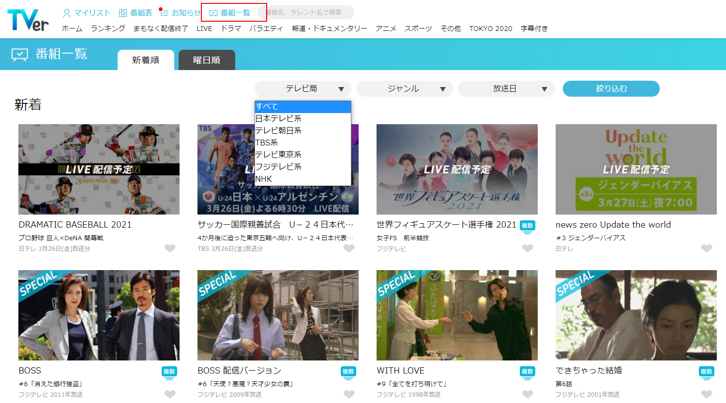Viewport: 726px width, 403px height.
Task: Click ＃6「消えた銀行強盗」 episode text
Action: click(51, 384)
